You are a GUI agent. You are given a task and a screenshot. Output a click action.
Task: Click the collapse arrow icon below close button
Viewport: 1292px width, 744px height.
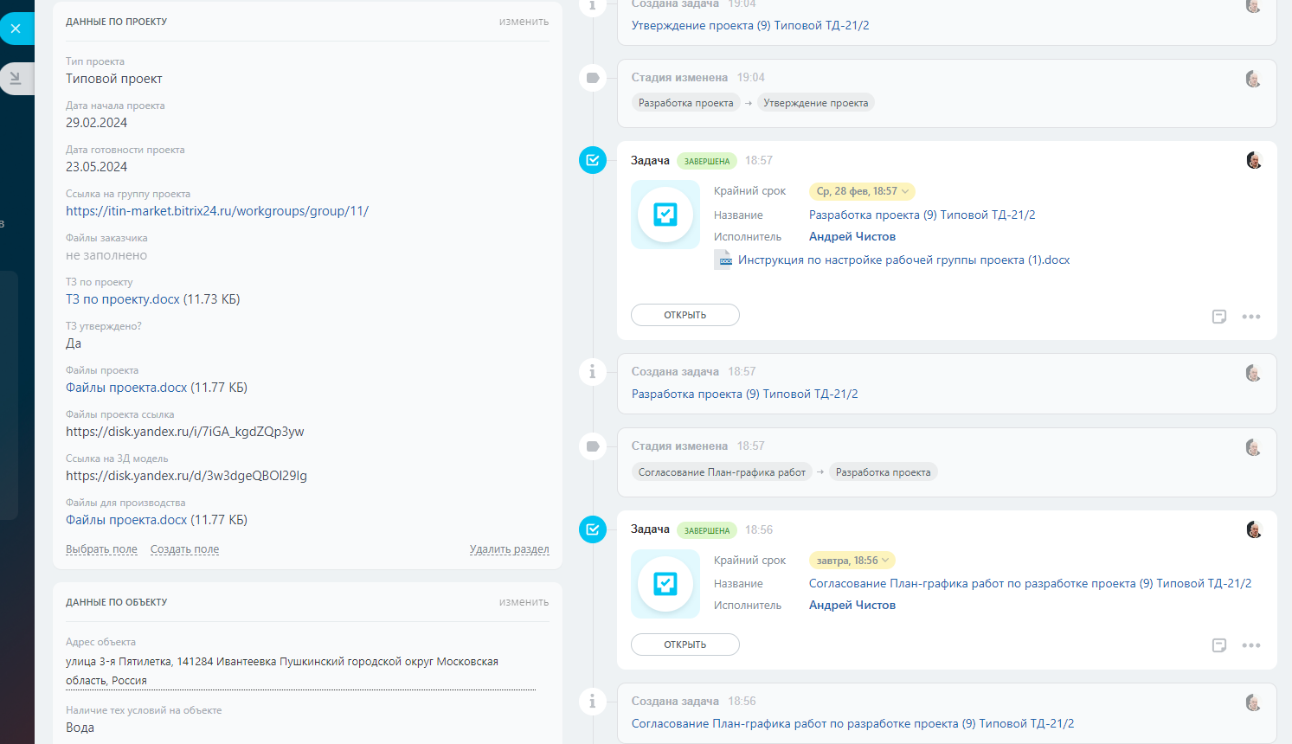pyautogui.click(x=16, y=78)
